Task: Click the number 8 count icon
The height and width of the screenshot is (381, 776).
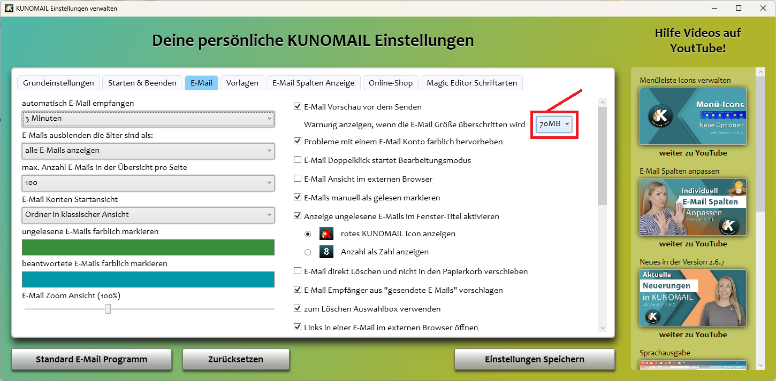Action: click(x=326, y=252)
